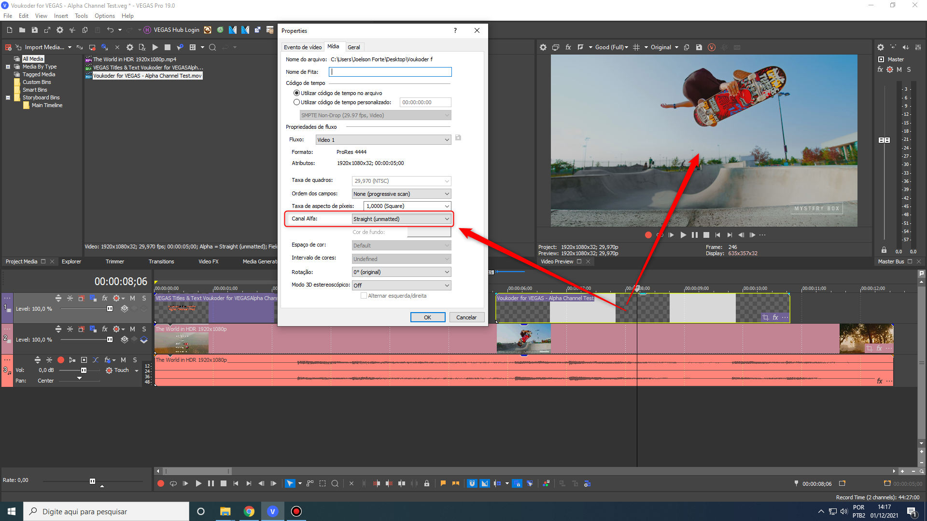Open the Ordem dos campos dropdown
Viewport: 927px width, 521px height.
pos(401,194)
